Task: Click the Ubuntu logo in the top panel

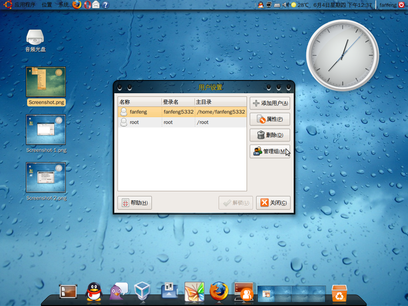Action: 8,5
